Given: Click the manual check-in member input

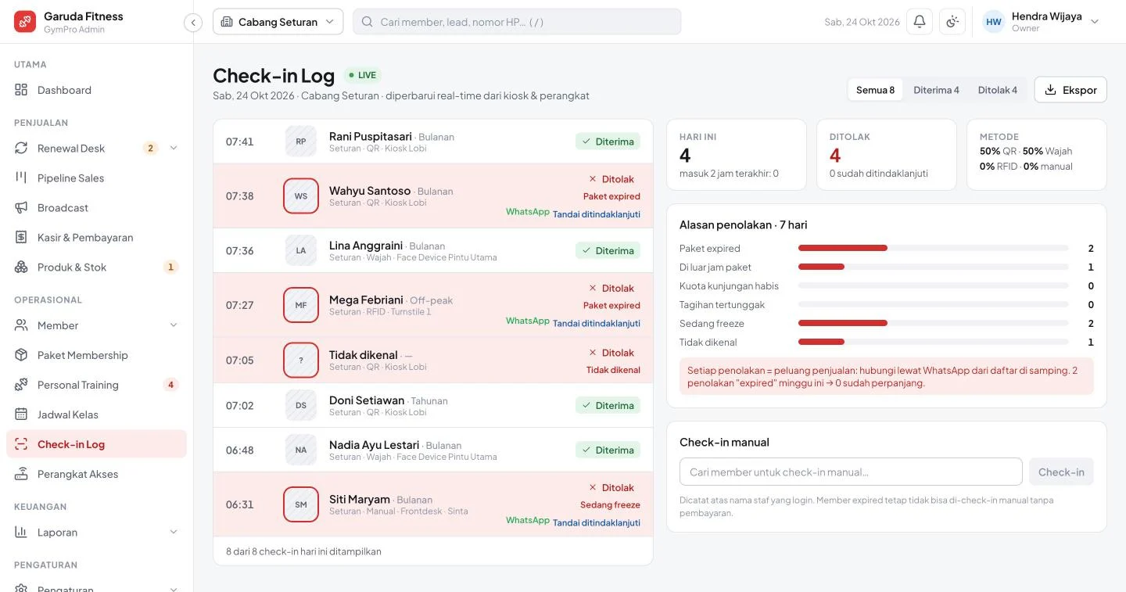Looking at the screenshot, I should (x=851, y=472).
